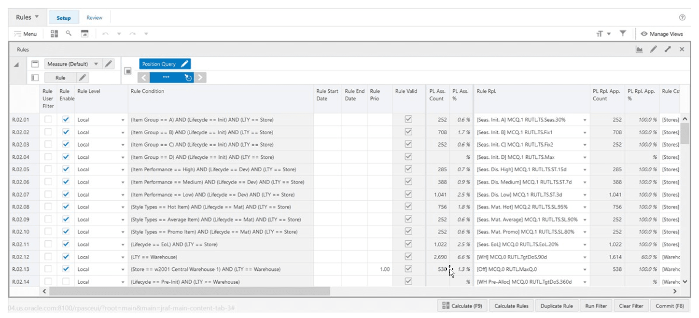Open the Rule Level dropdown for R.02.03

tap(123, 145)
